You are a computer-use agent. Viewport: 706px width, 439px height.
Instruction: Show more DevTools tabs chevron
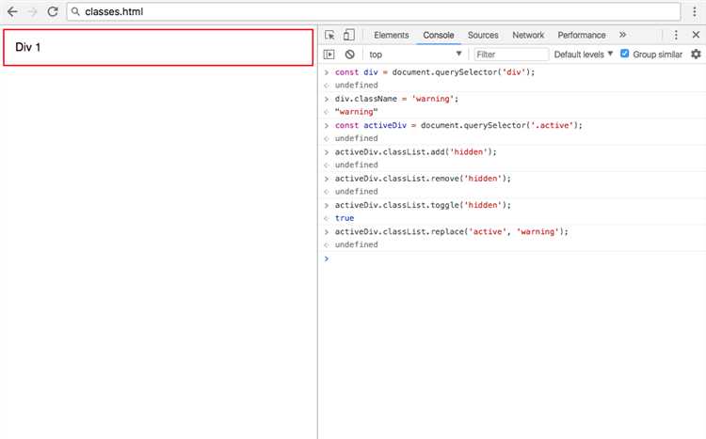pyautogui.click(x=622, y=35)
